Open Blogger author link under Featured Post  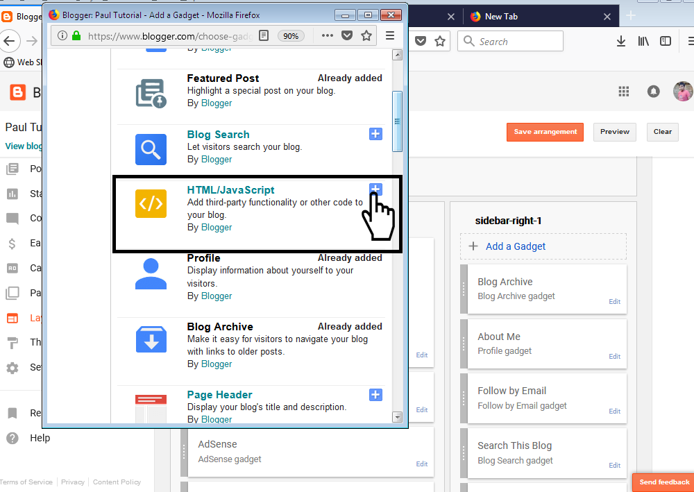point(217,103)
